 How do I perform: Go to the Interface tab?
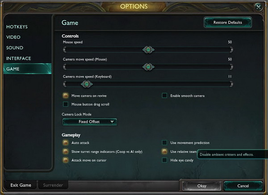(18, 58)
